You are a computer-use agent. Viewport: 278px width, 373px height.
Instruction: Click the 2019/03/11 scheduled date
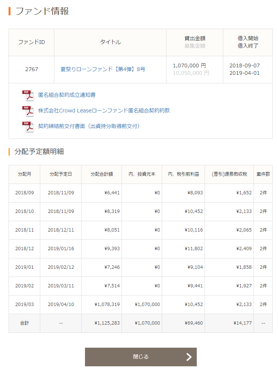pyautogui.click(x=61, y=286)
